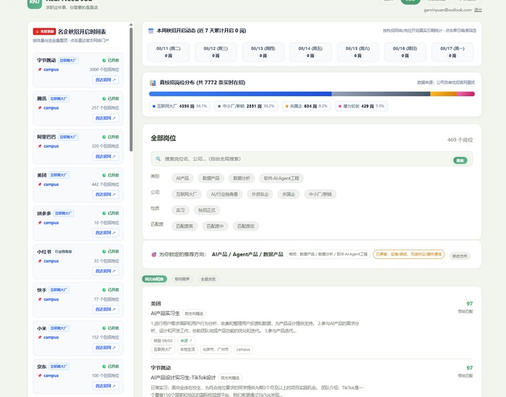Image resolution: width=506 pixels, height=397 pixels.
Task: Click the sidebar scrollbar up arrow
Action: 131,24
